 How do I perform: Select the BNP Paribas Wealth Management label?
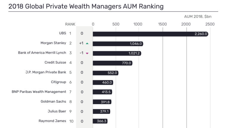pyautogui.click(x=39, y=92)
